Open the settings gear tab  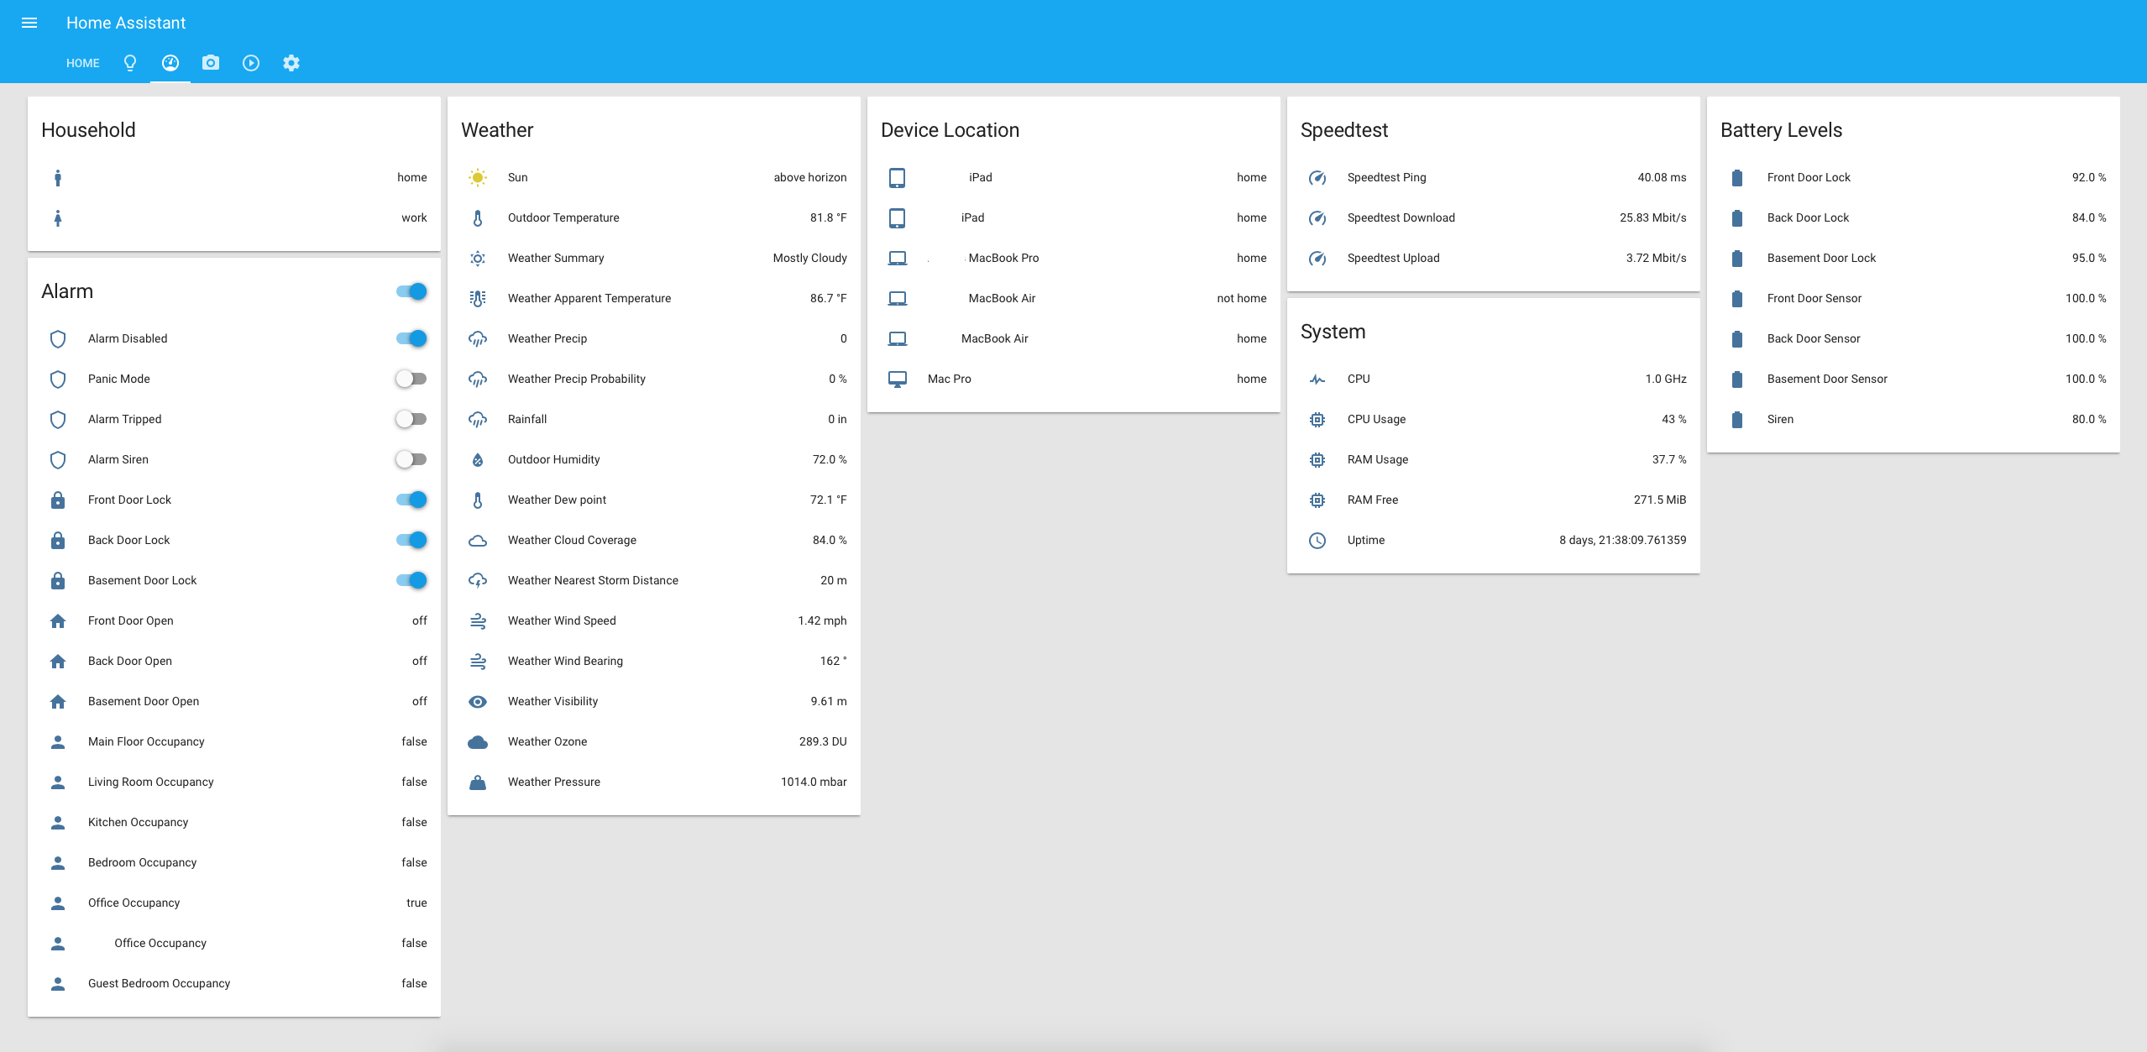(x=291, y=63)
